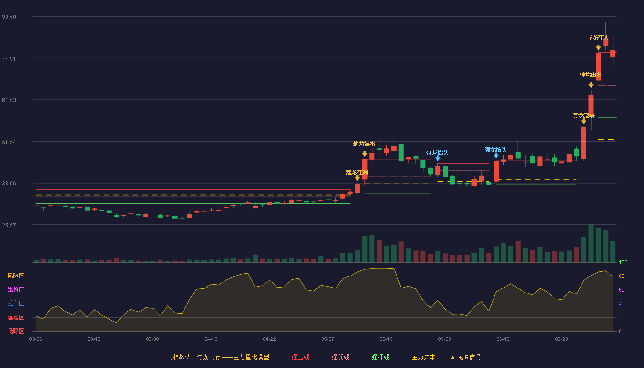Click the 03-06 date label
Image resolution: width=644 pixels, height=368 pixels.
[35, 339]
